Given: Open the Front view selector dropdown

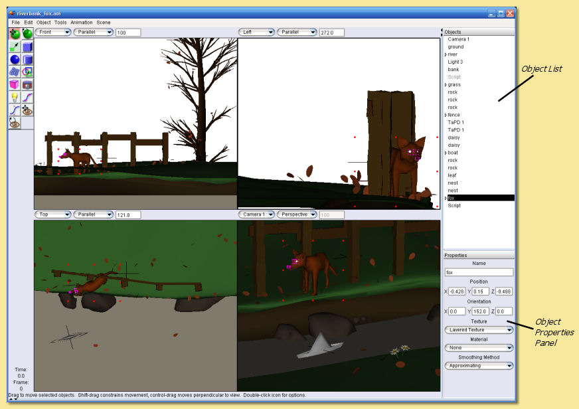Looking at the screenshot, I should (52, 32).
